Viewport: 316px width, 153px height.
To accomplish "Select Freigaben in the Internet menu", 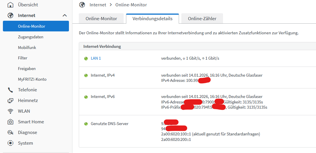I will click(27, 69).
